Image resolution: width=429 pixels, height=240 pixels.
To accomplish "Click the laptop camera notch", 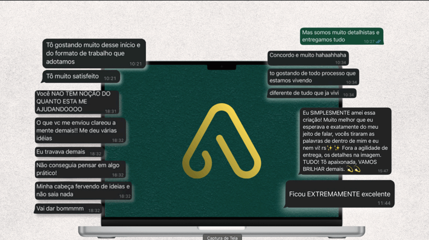I will 222,67.
